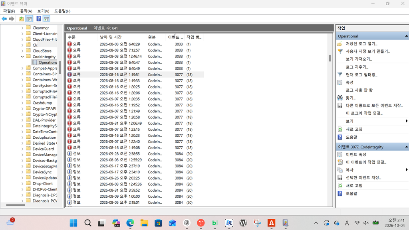Screen dimensions: 409x230
Task: Open help via the toolbar question mark
Action: click(39, 19)
